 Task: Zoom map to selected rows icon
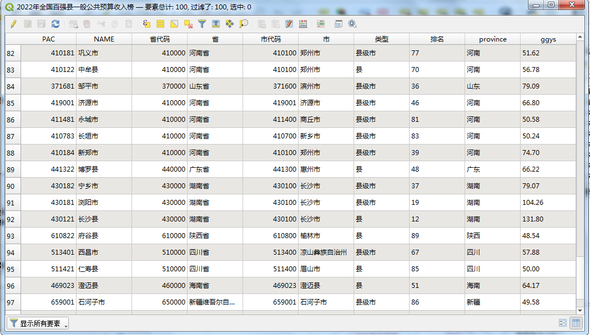[244, 24]
